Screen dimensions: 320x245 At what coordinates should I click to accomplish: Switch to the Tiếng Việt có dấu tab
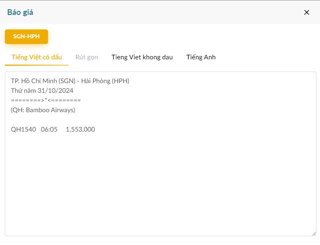pyautogui.click(x=37, y=57)
